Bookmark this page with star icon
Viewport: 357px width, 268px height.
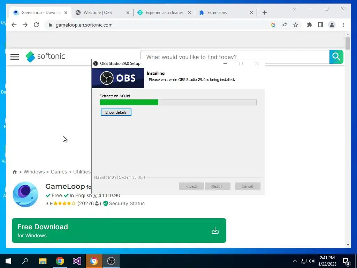(x=296, y=25)
